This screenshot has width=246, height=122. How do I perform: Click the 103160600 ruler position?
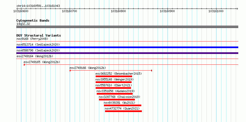click(21, 11)
